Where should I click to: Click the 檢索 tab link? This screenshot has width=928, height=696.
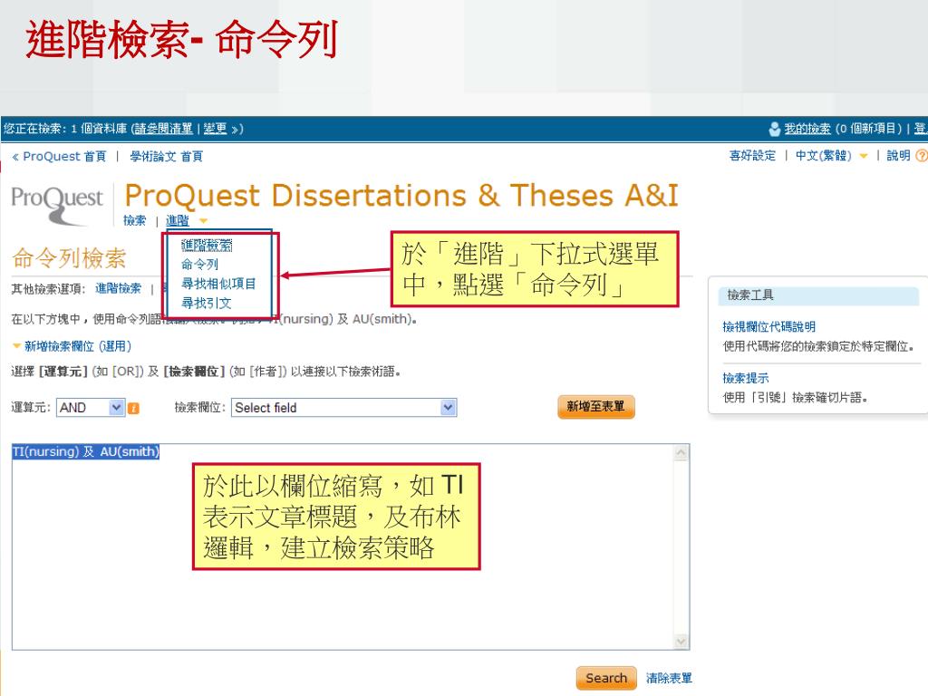134,220
